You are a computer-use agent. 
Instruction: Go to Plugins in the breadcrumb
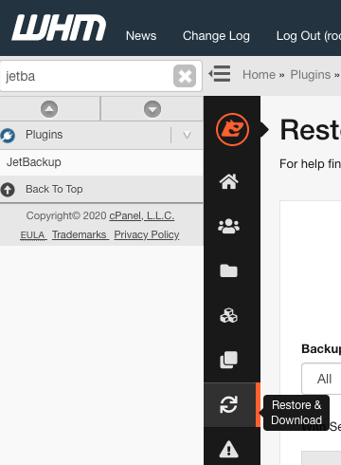(x=311, y=75)
